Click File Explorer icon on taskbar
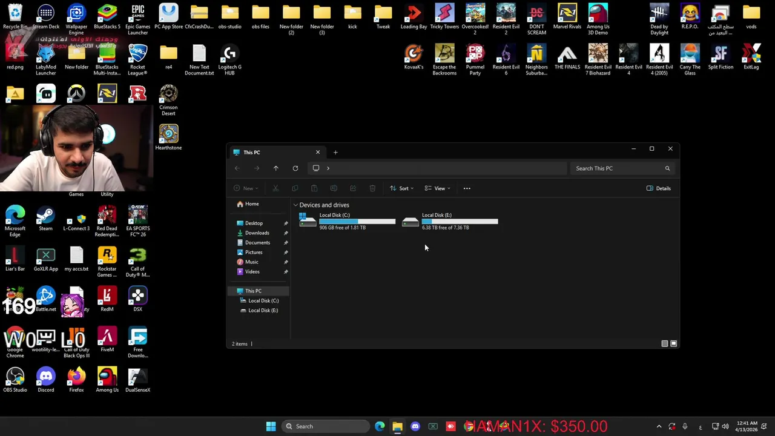The width and height of the screenshot is (775, 436). pos(397,426)
